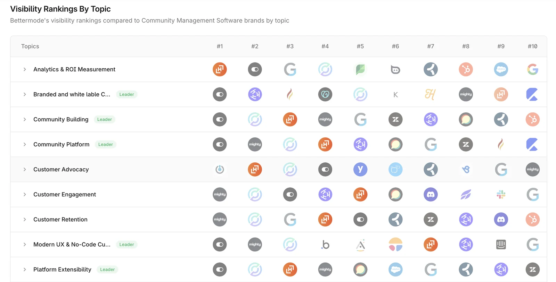Expand the Community Building row
Viewport: 556px width, 282px height.
[x=25, y=119]
